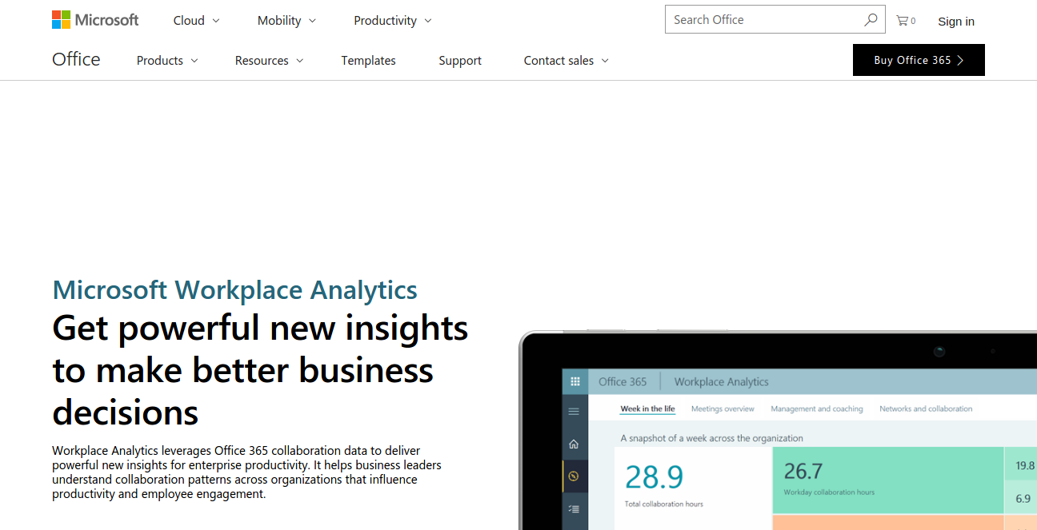
Task: Expand the Mobility dropdown menu
Action: (286, 21)
